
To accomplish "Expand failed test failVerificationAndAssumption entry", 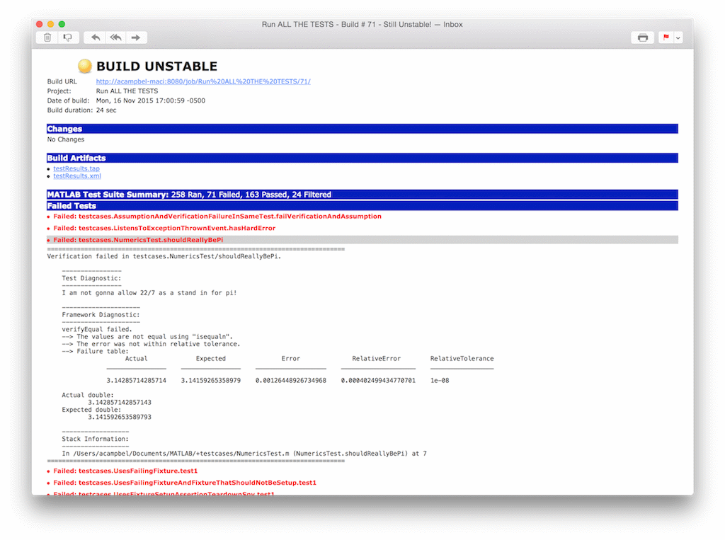I will [217, 217].
